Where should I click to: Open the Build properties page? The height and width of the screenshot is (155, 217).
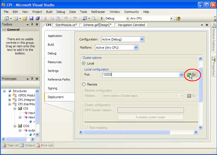tap(51, 45)
